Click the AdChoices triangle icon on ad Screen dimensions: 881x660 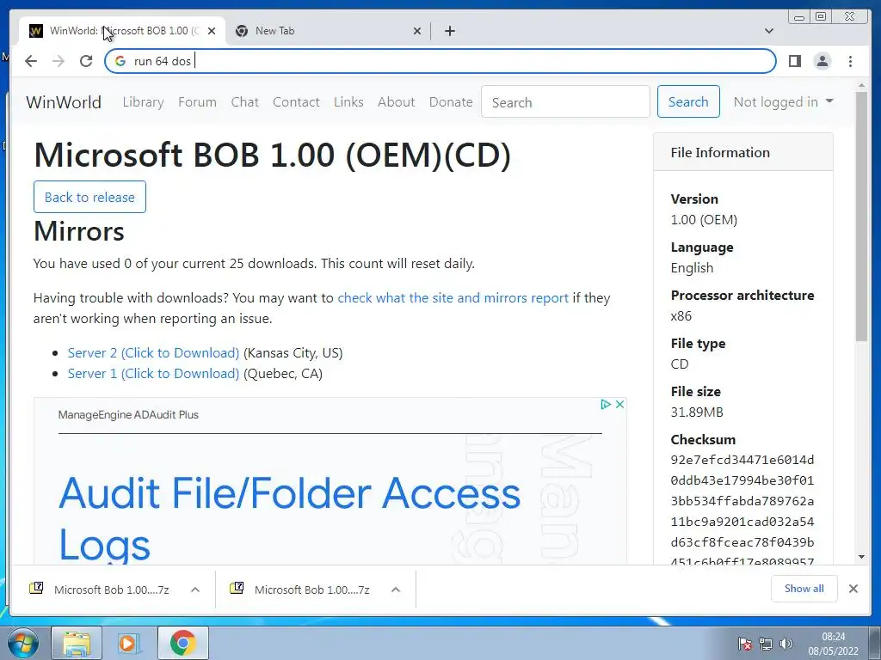click(x=605, y=404)
